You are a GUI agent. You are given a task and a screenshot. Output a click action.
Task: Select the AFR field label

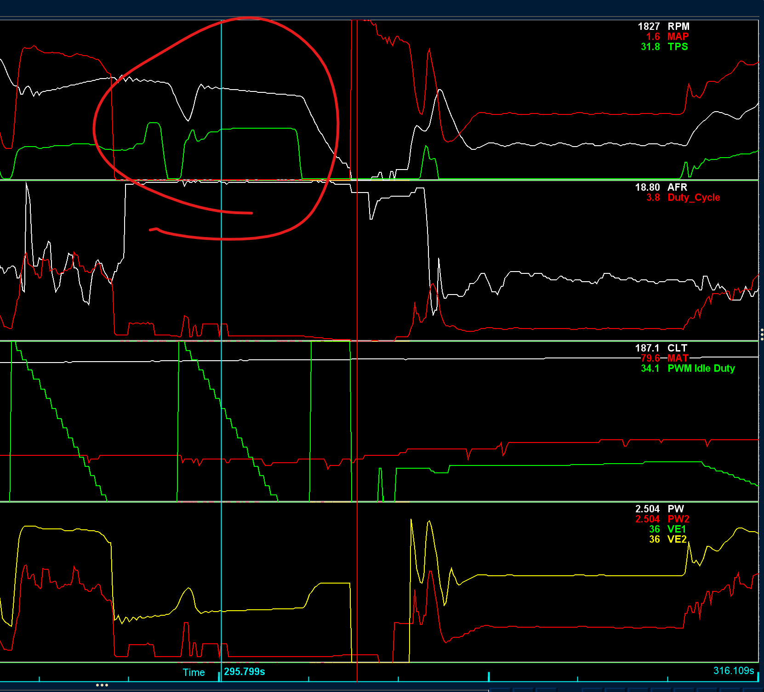677,187
